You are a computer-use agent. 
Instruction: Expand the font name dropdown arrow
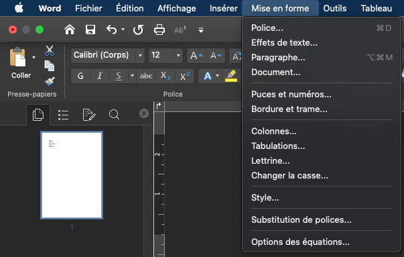140,56
